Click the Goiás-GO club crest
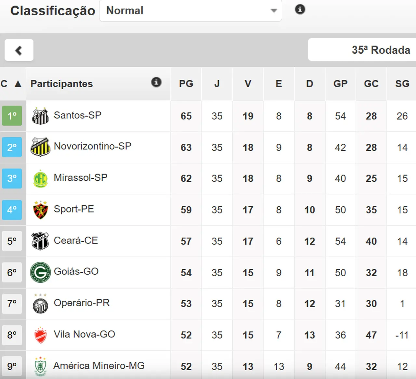416x379 pixels. click(40, 272)
